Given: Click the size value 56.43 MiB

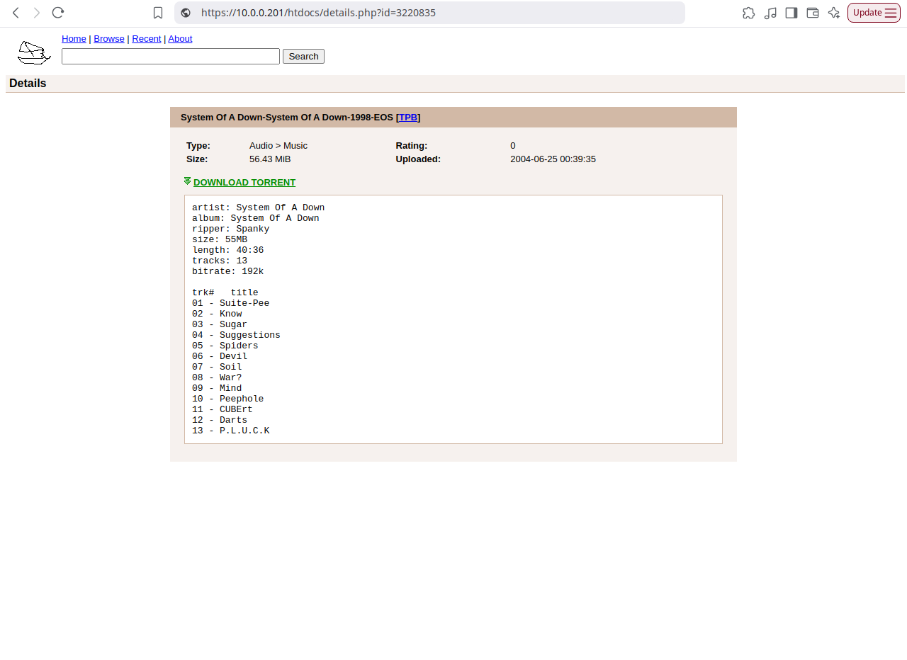Looking at the screenshot, I should coord(270,159).
